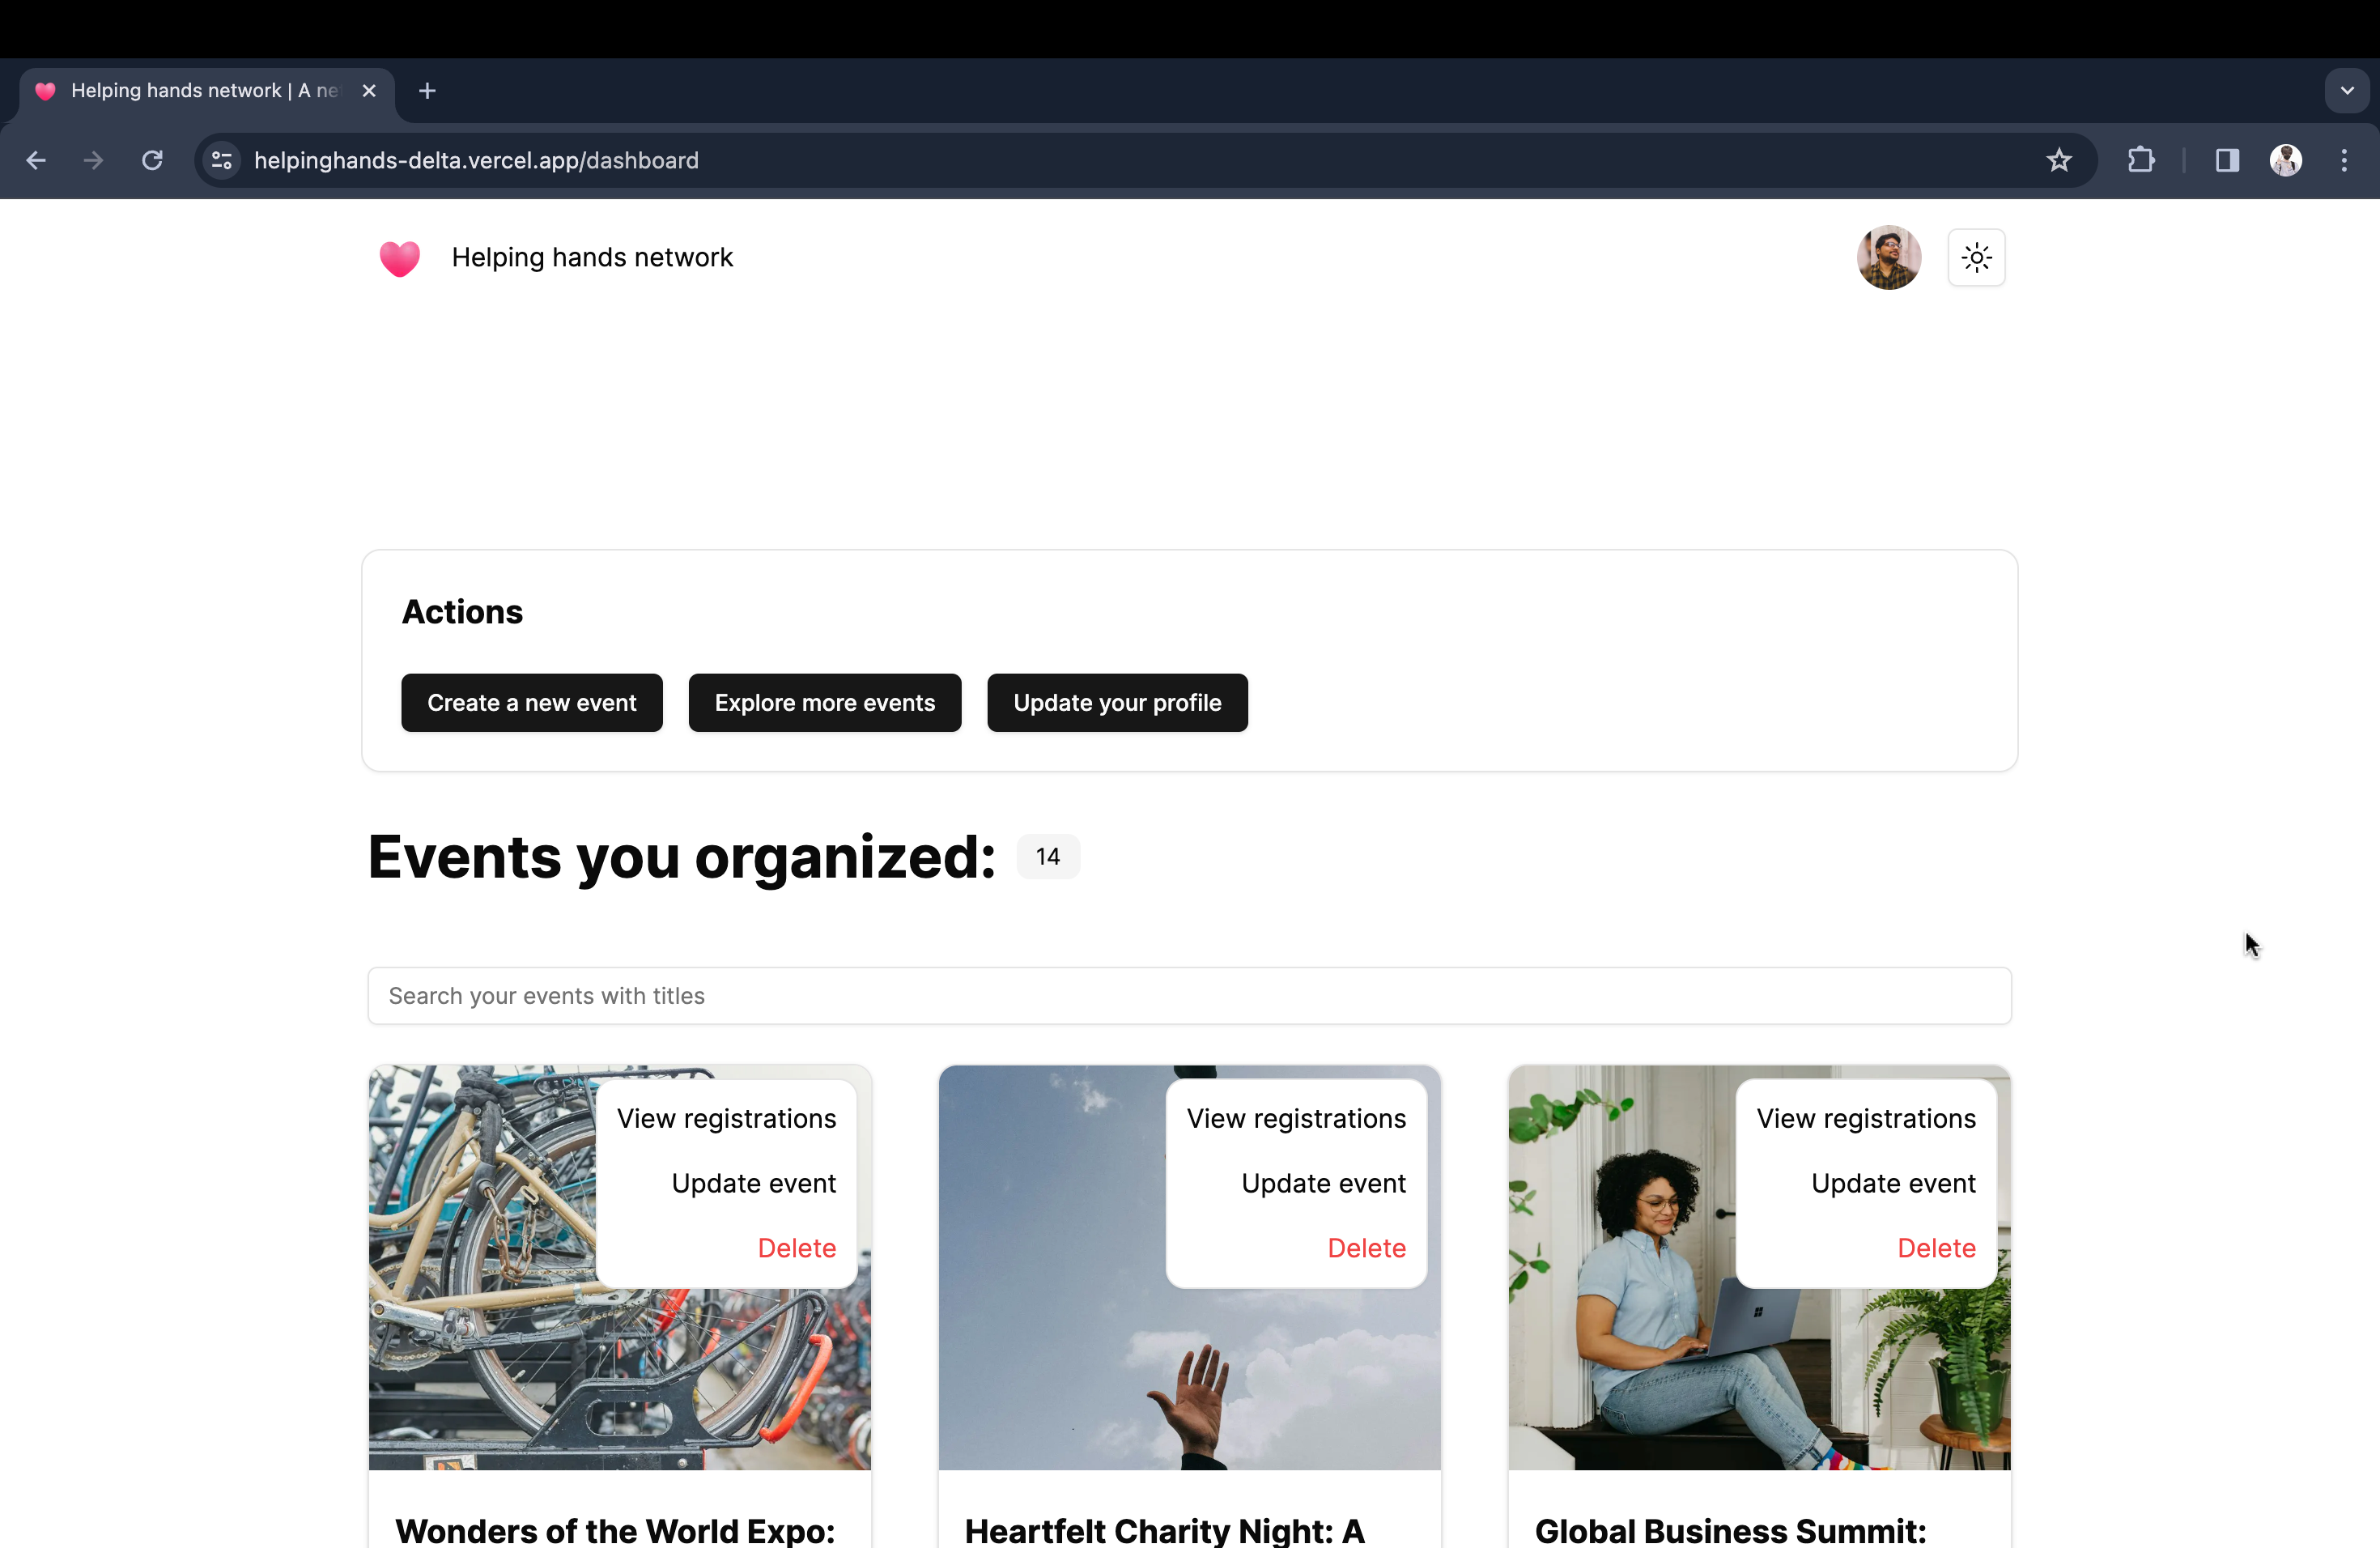The height and width of the screenshot is (1548, 2380).
Task: Go back to previous page
Action: (x=37, y=161)
